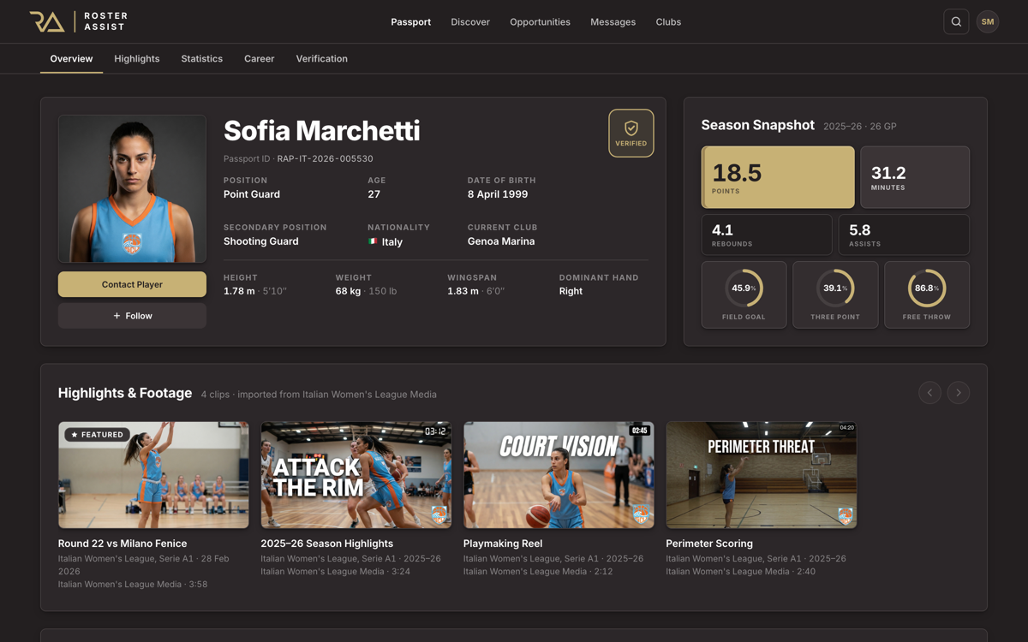Click the 03:12 duration badge
Image resolution: width=1028 pixels, height=642 pixels.
435,431
